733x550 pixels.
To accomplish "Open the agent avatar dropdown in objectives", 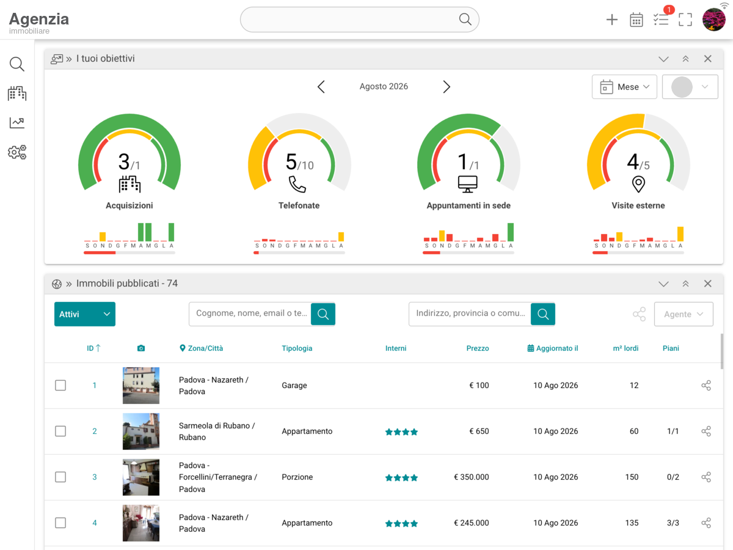I will 690,87.
